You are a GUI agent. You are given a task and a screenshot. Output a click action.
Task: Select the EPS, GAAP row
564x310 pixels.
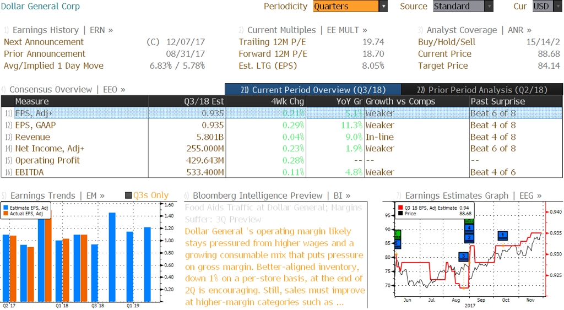tap(281, 125)
